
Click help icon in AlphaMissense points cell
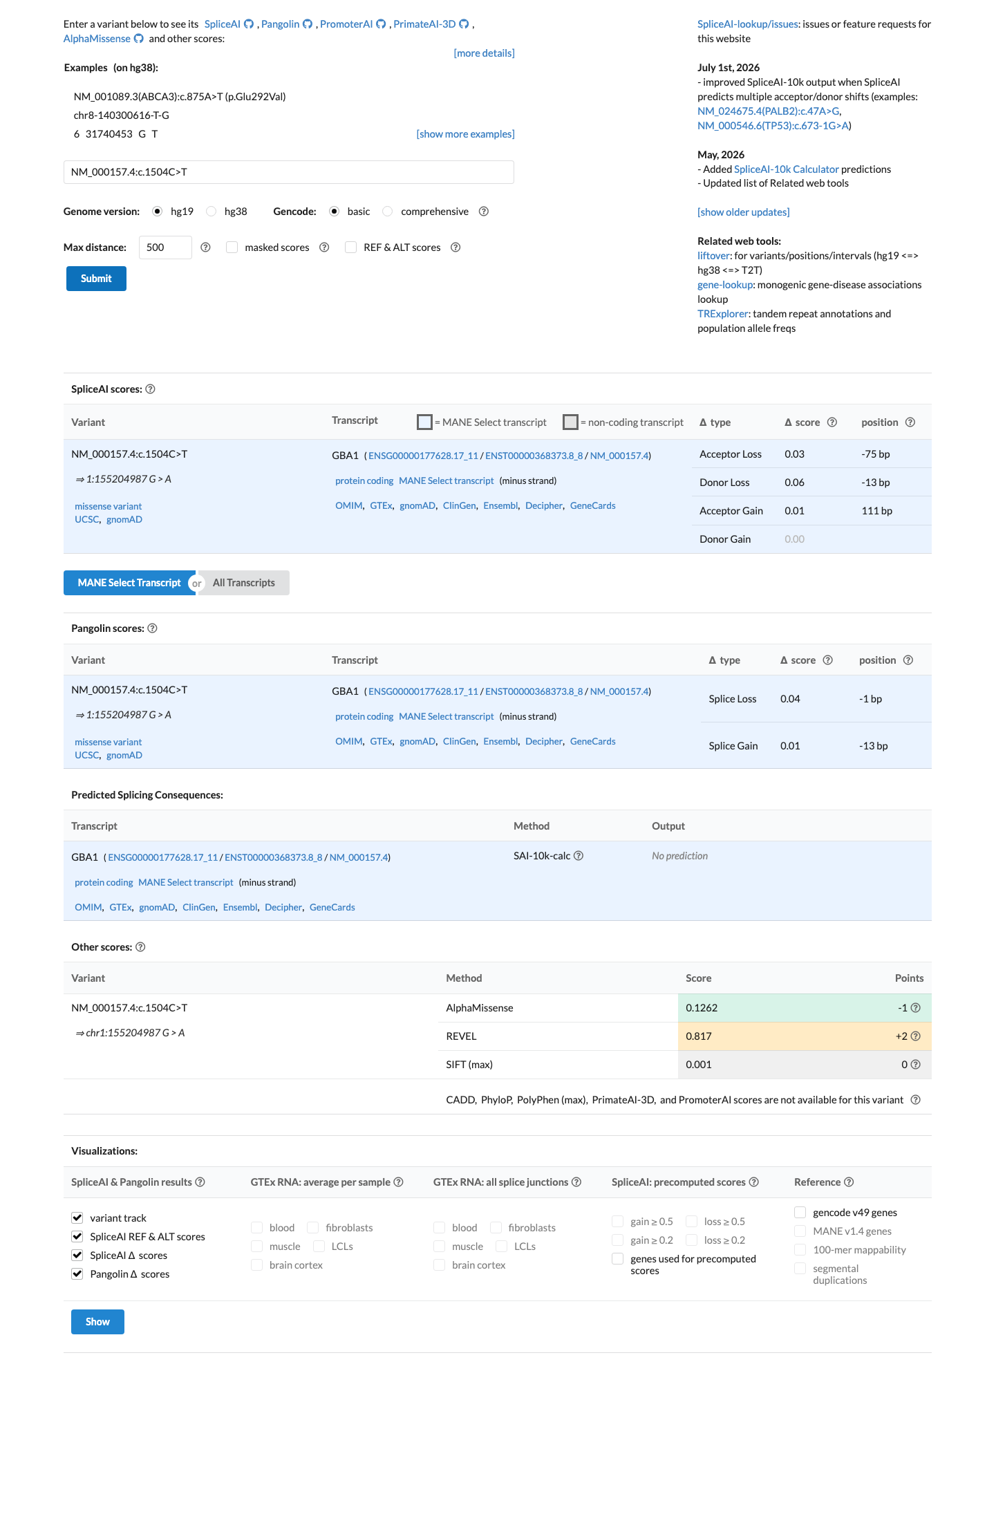pyautogui.click(x=916, y=1008)
